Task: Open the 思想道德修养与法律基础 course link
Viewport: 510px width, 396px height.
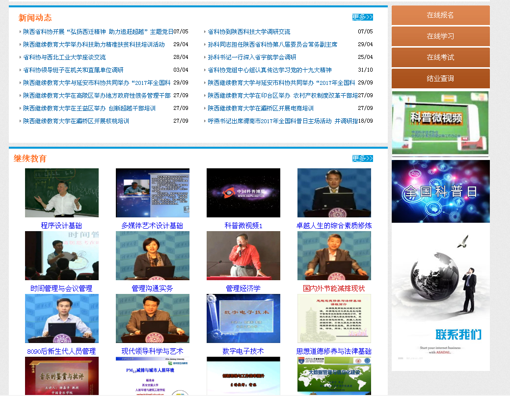Action: (334, 351)
